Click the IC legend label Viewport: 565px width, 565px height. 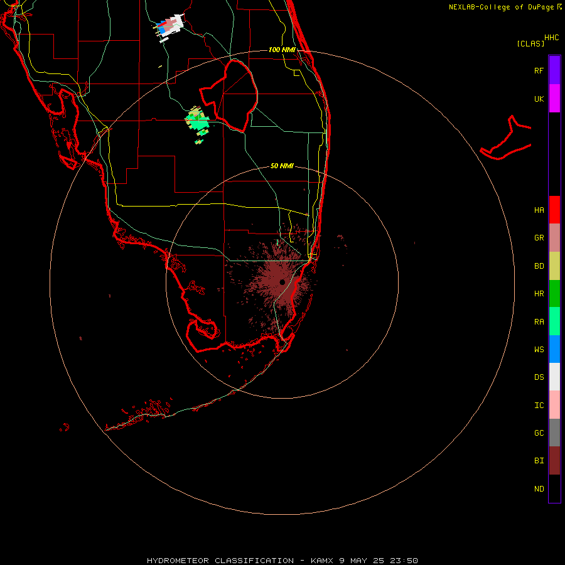point(539,406)
